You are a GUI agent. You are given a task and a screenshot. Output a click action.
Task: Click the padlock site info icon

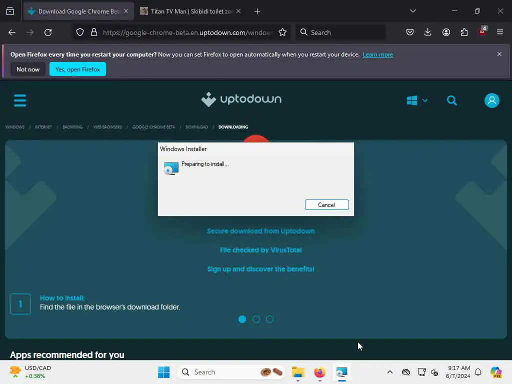[x=94, y=32]
